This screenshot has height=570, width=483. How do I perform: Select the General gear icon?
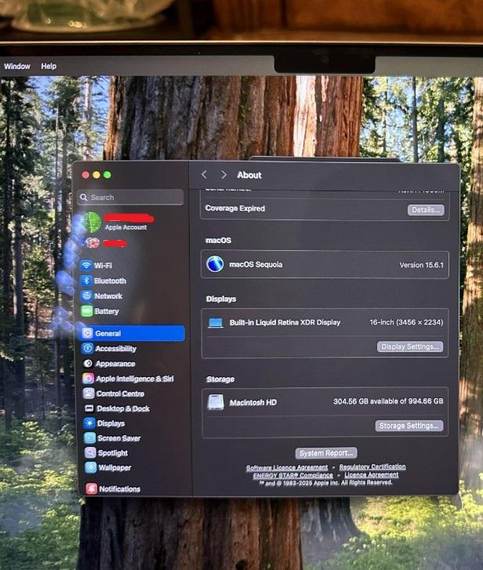click(88, 333)
